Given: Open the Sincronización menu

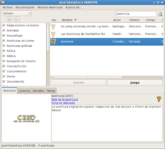Looking at the screenshot, I should (25, 7).
